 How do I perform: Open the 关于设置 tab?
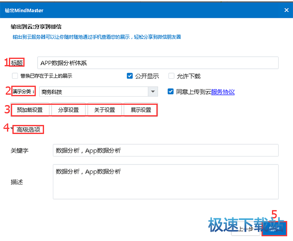105,110
